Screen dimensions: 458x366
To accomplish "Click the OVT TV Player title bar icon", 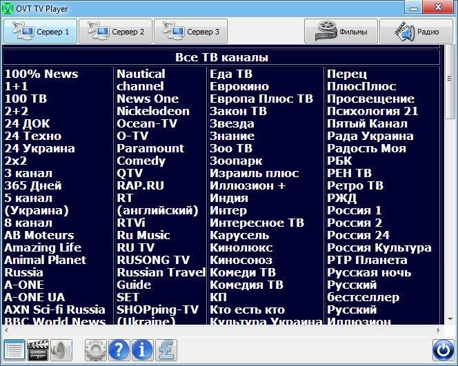I will [x=8, y=8].
